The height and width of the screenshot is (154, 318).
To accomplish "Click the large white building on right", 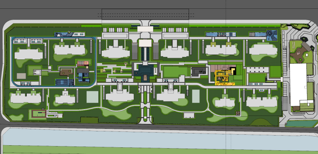I will click(x=298, y=85).
